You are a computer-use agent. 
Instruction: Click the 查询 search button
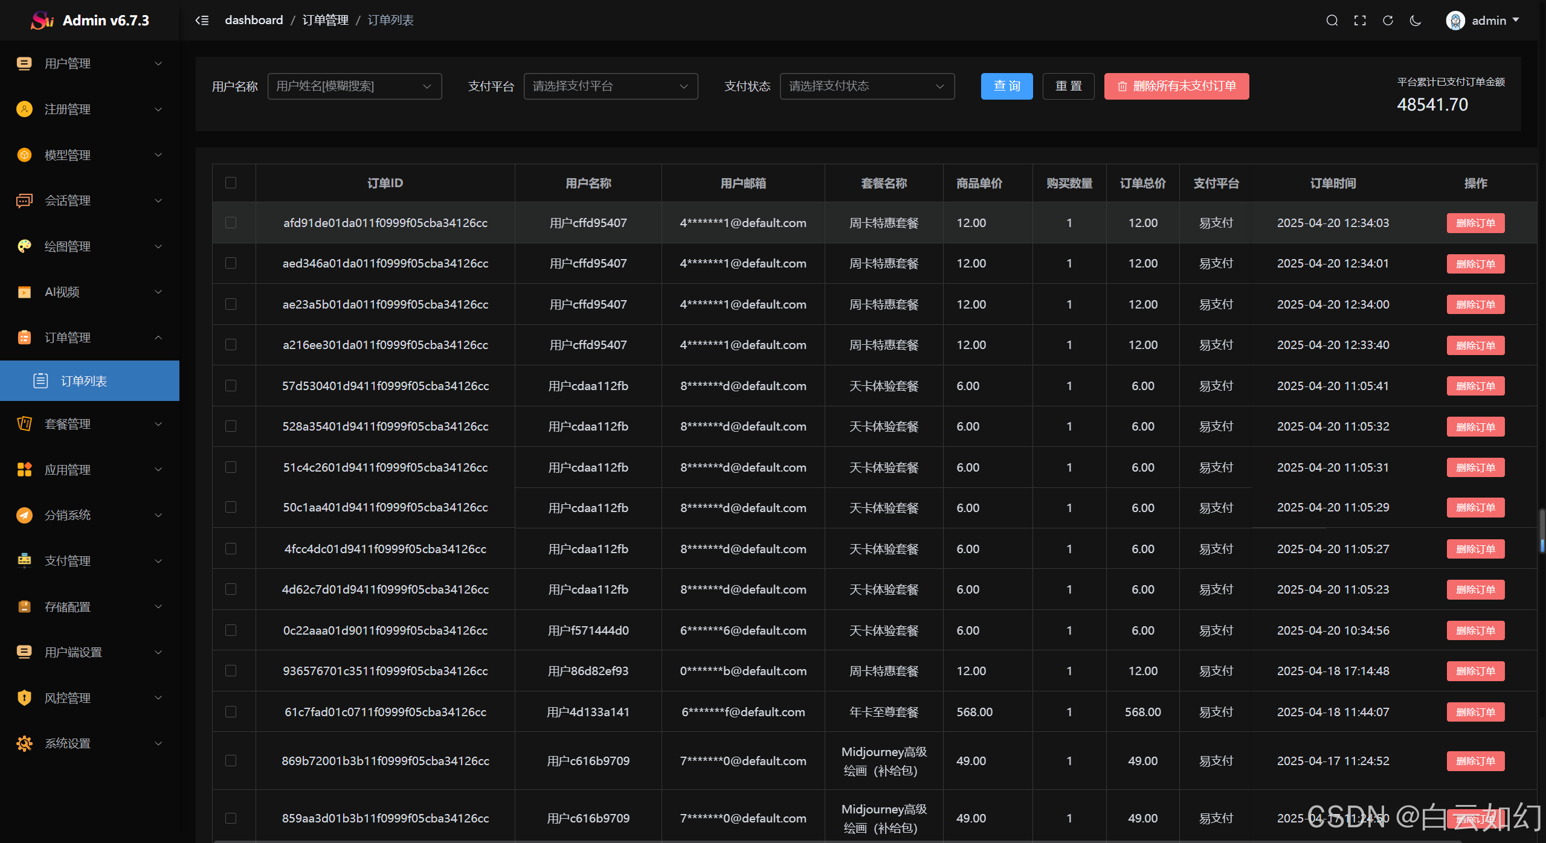tap(1007, 86)
